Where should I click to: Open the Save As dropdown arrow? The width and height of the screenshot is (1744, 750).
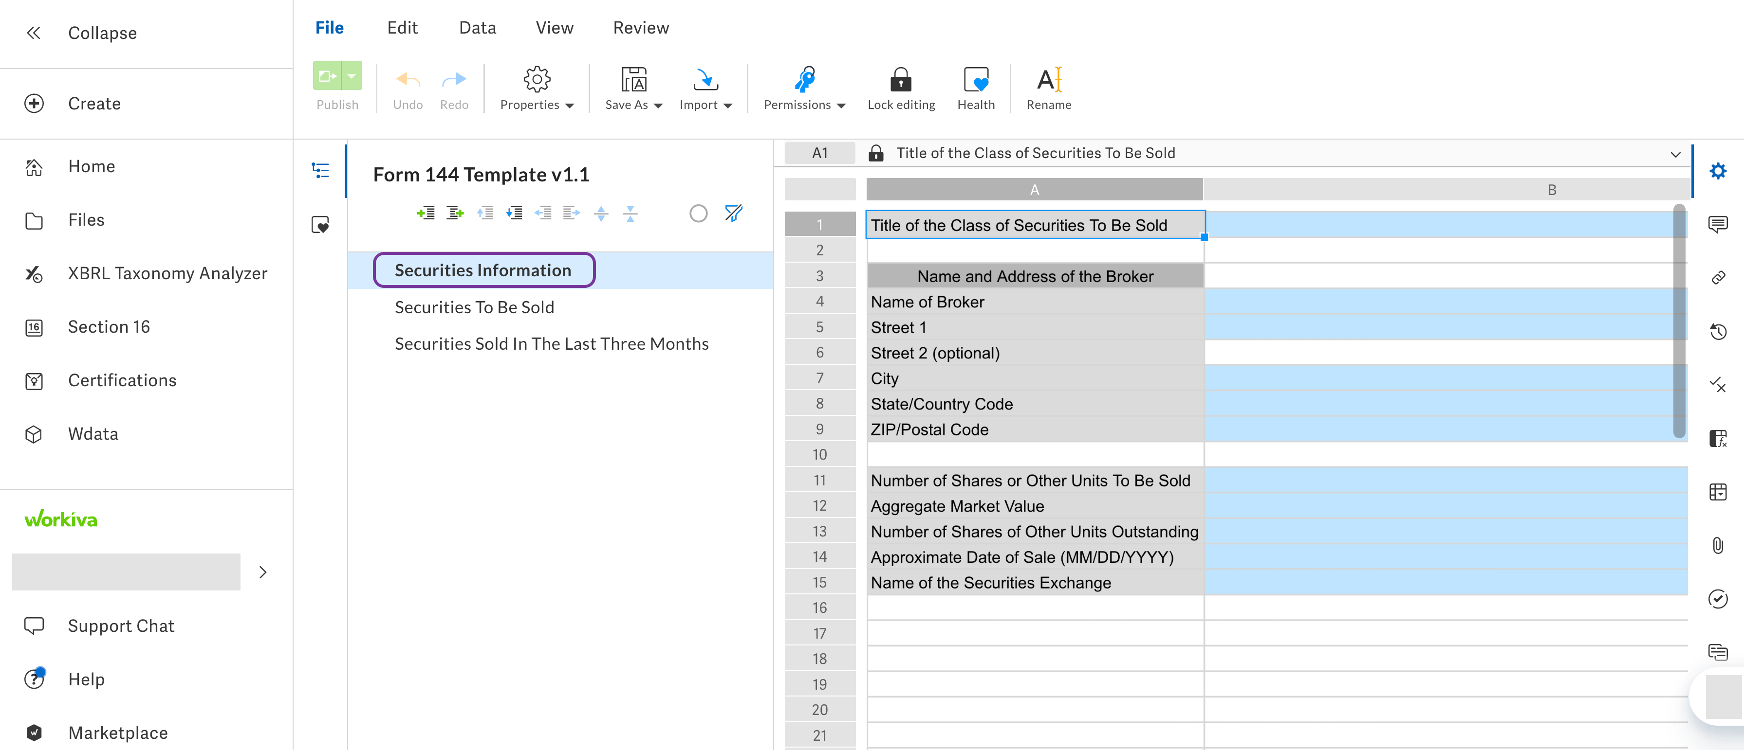click(x=659, y=106)
